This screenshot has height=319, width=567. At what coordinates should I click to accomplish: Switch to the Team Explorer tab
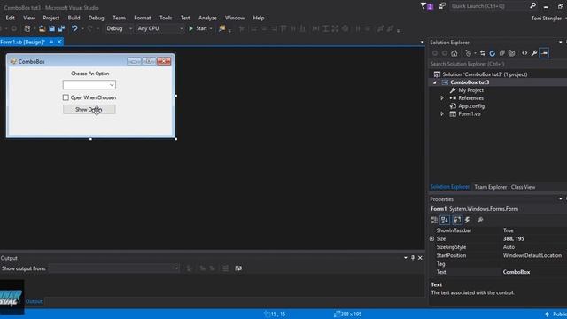tap(490, 187)
